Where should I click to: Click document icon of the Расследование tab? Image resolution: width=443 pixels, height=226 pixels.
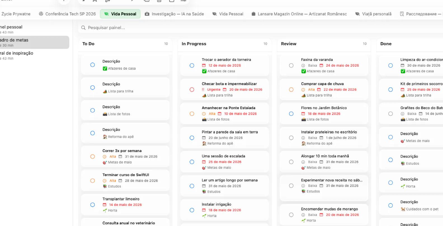tap(402, 14)
